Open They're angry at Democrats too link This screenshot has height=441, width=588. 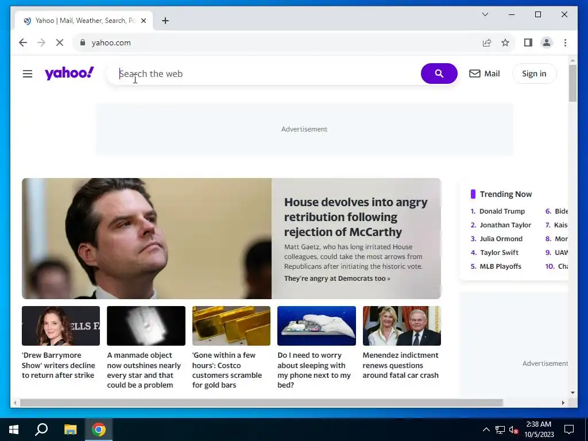coord(336,278)
